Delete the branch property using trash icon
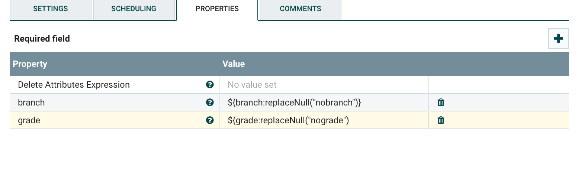578x182 pixels. pos(441,103)
